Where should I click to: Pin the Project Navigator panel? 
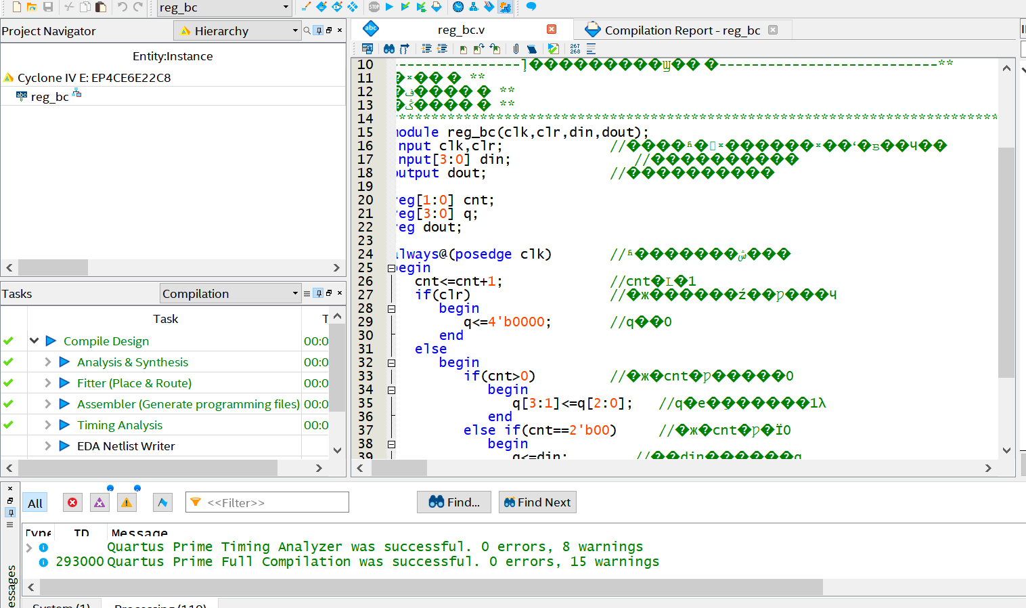(318, 30)
